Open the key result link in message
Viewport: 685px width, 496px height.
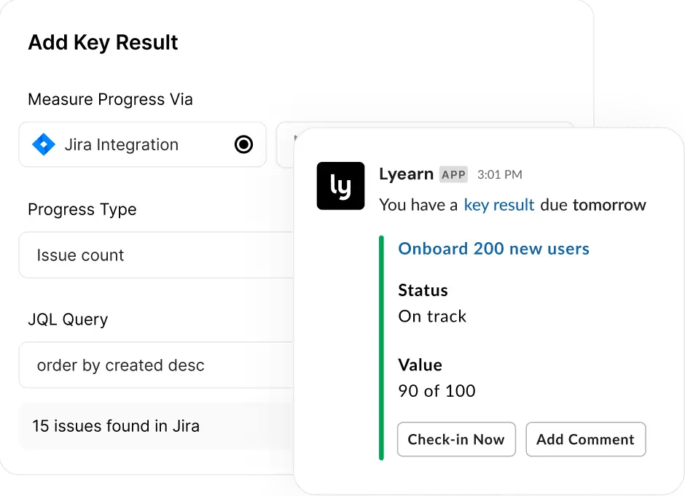(499, 205)
